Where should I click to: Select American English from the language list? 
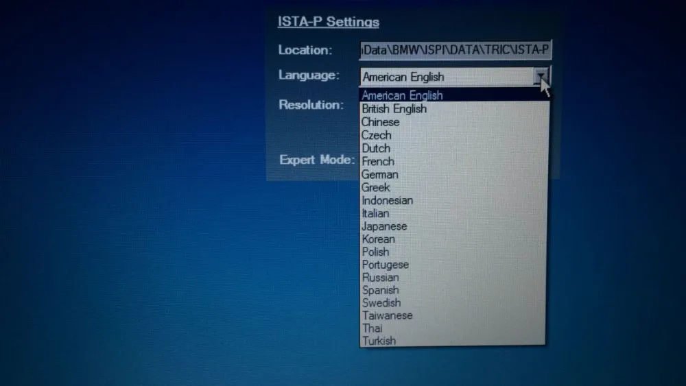point(455,95)
